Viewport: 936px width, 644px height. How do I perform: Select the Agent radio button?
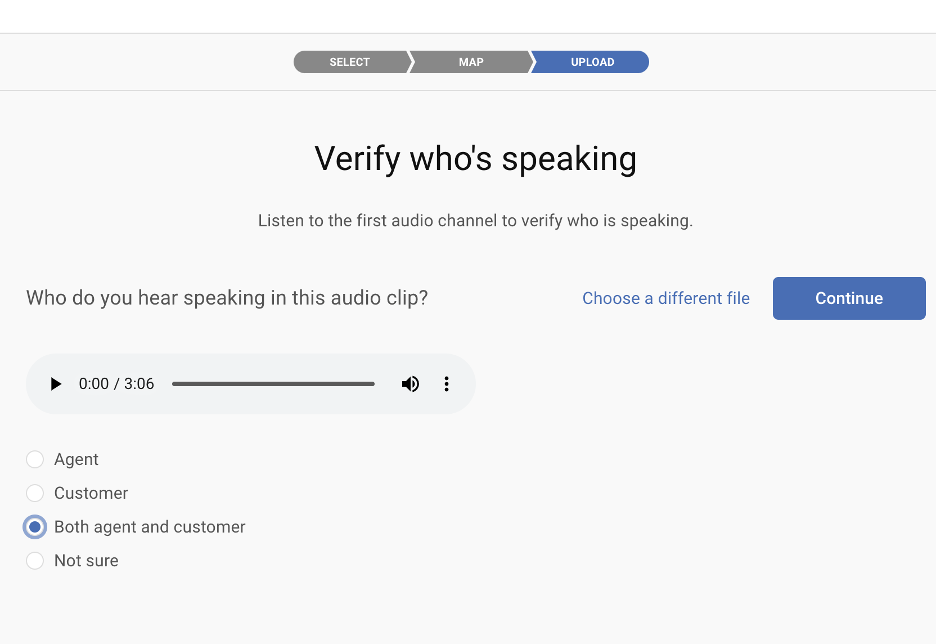(x=35, y=459)
